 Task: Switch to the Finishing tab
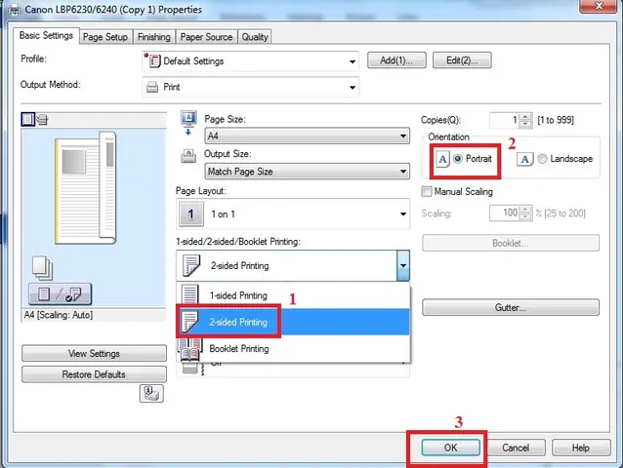(x=153, y=37)
